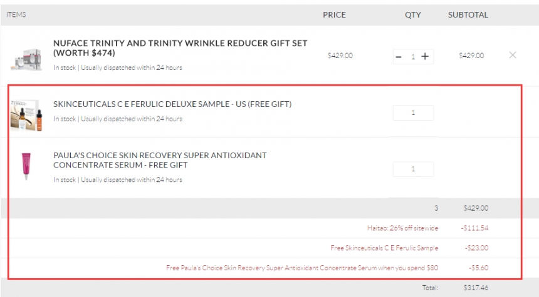Viewport: 539px width, 297px height.
Task: Increase NuFace quantity with plus icon
Action: pyautogui.click(x=425, y=56)
